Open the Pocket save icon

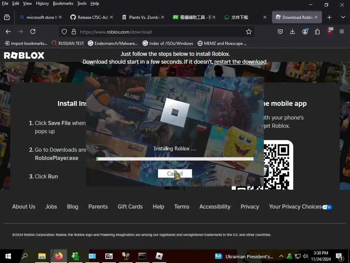pyautogui.click(x=280, y=32)
